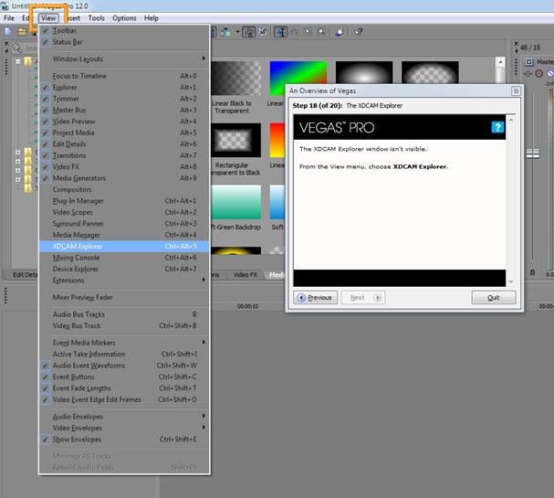This screenshot has height=498, width=554.
Task: Expand Window Layouts submenu
Action: (123, 59)
